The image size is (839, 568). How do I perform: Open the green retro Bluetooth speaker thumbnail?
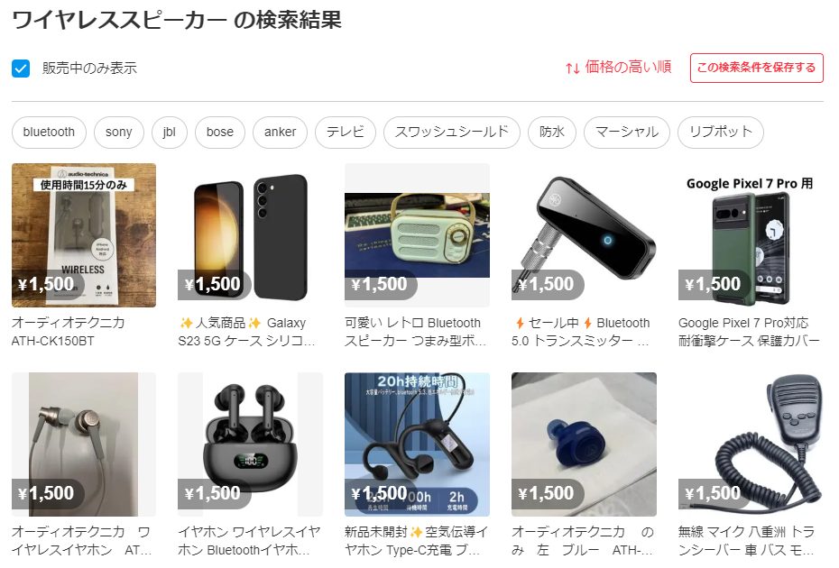417,235
